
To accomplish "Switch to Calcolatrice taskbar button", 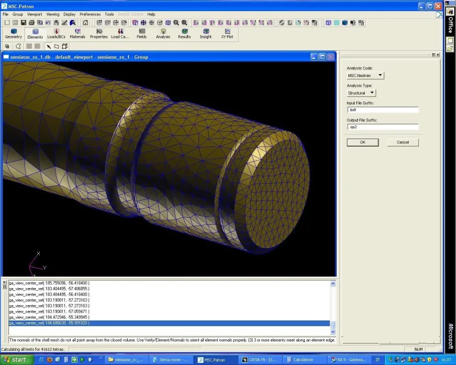I will [303, 360].
